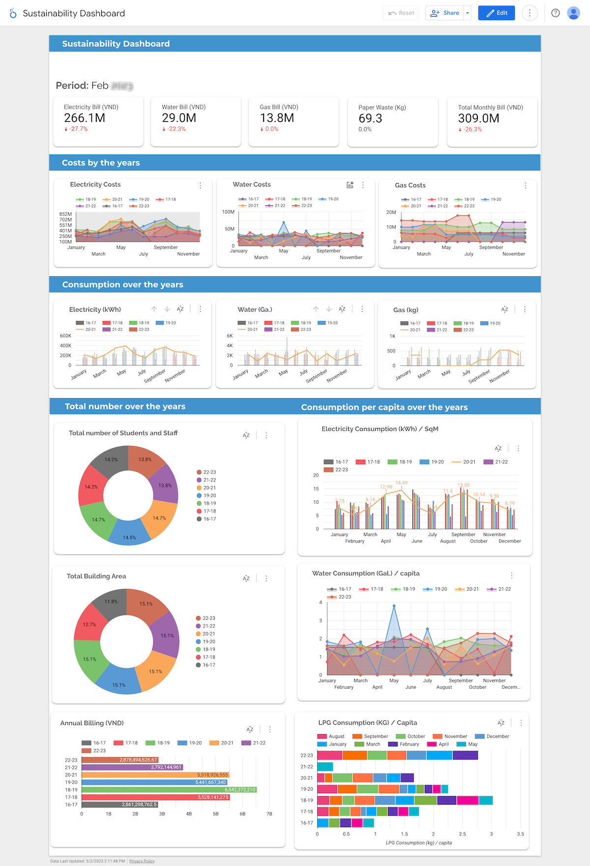
Task: Sort Electricity Consumption per SqM chart
Action: (498, 449)
